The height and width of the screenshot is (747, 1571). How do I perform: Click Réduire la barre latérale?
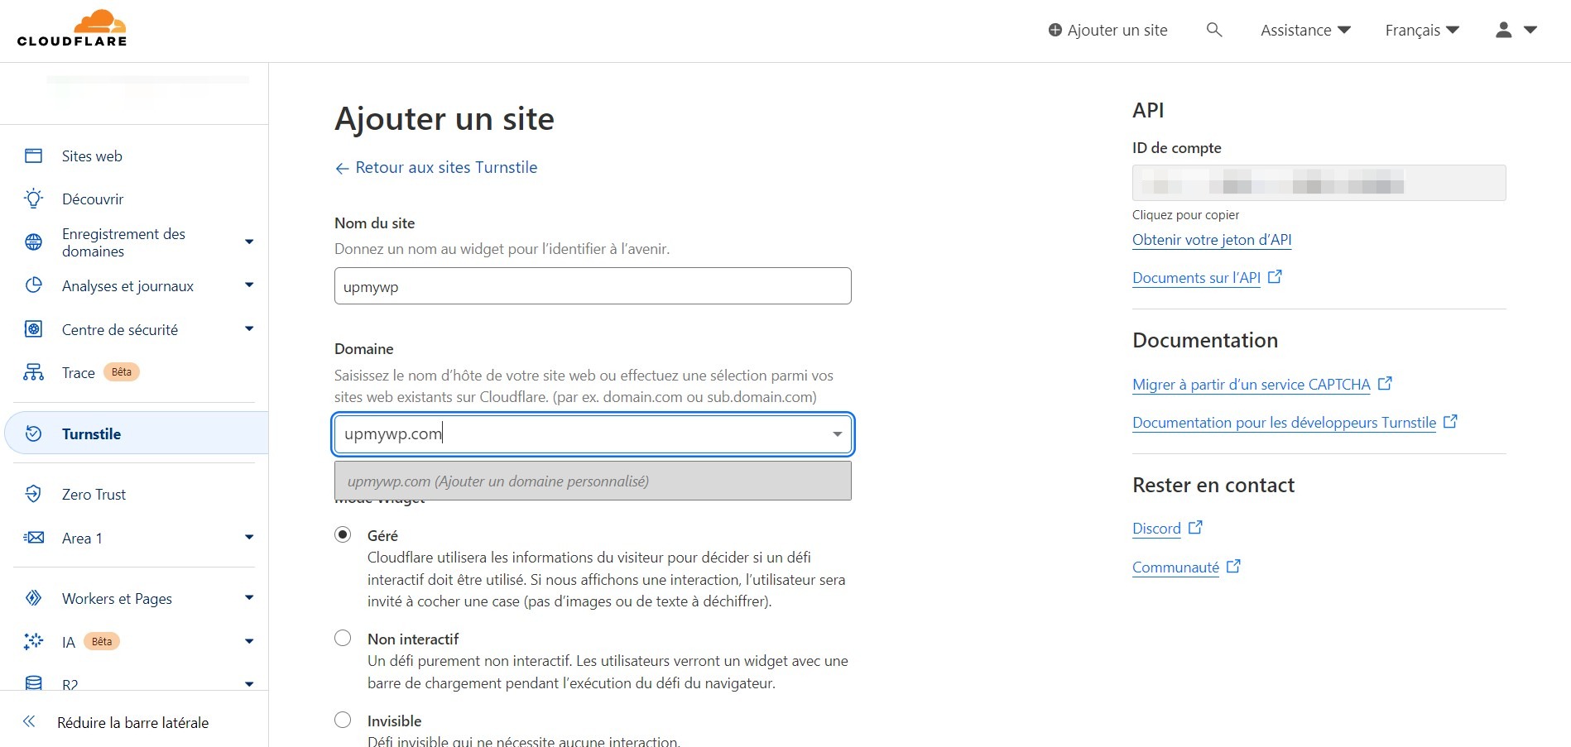[132, 722]
